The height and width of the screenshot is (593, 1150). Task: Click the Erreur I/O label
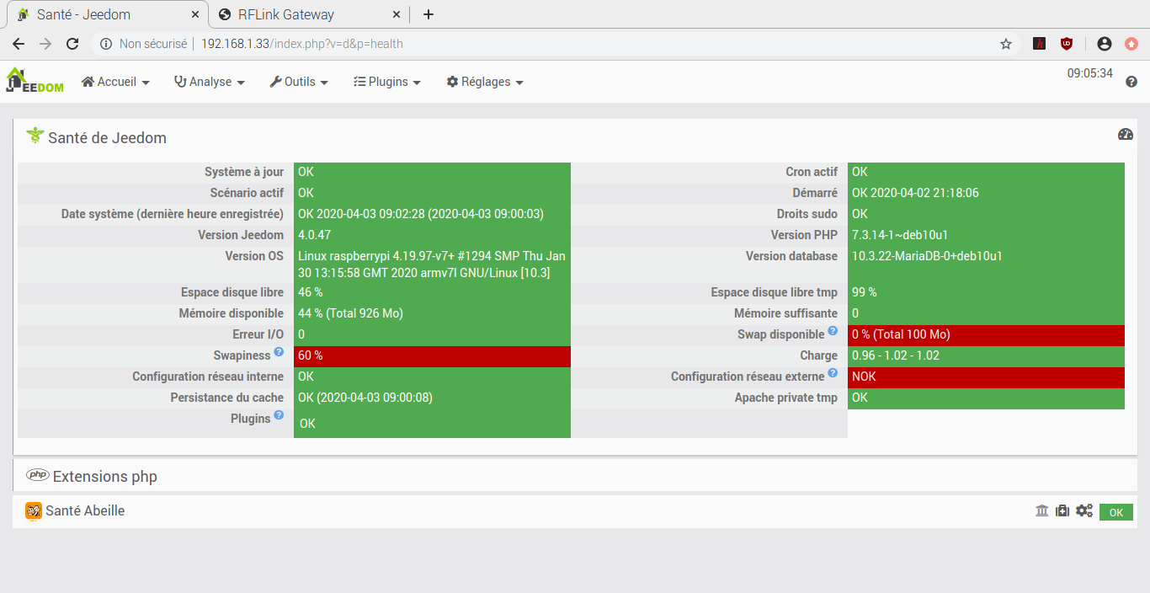point(258,334)
